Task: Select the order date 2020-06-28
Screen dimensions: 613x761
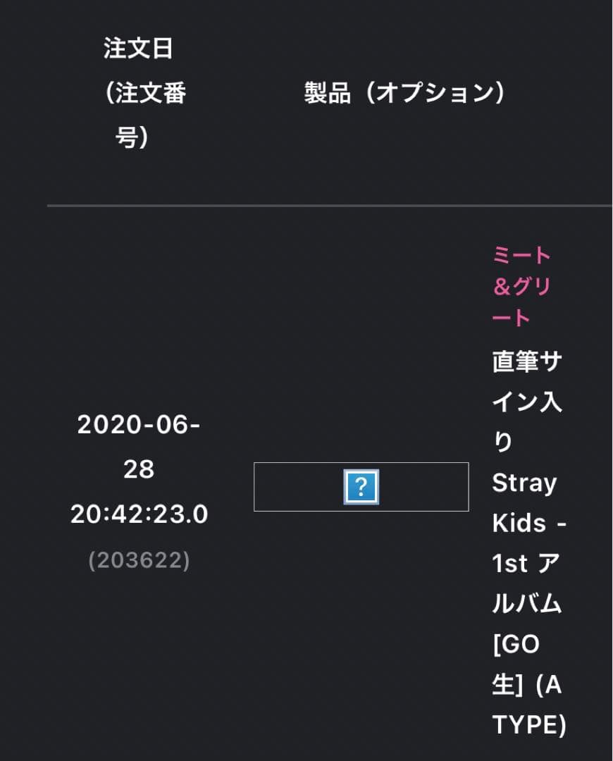Action: tap(139, 447)
